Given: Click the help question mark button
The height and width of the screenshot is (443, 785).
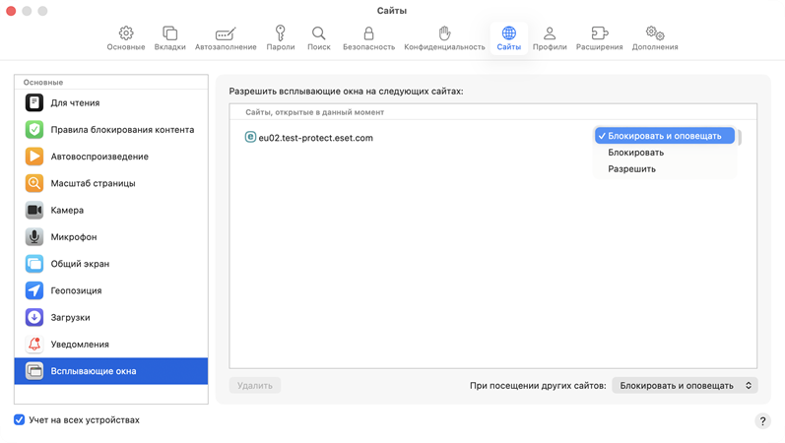Looking at the screenshot, I should [x=762, y=421].
